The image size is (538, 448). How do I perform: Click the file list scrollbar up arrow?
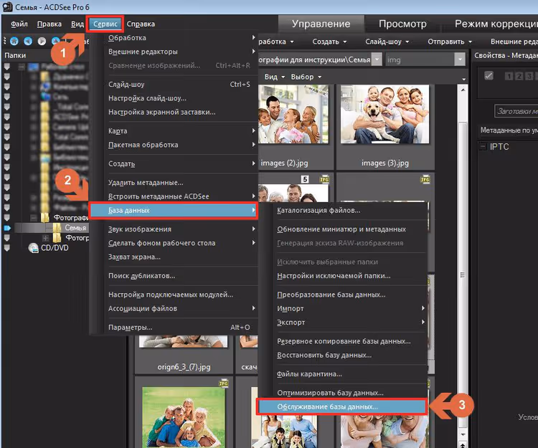(463, 90)
